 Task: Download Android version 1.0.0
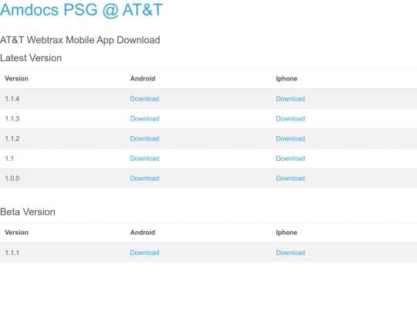click(144, 179)
